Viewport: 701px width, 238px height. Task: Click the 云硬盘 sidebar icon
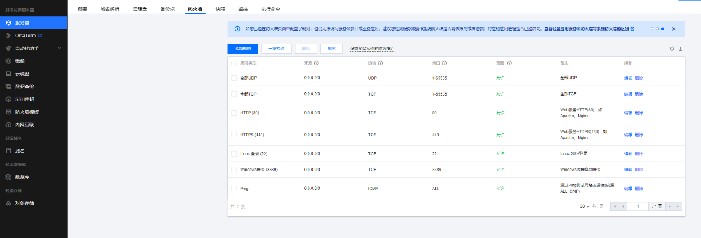point(8,74)
